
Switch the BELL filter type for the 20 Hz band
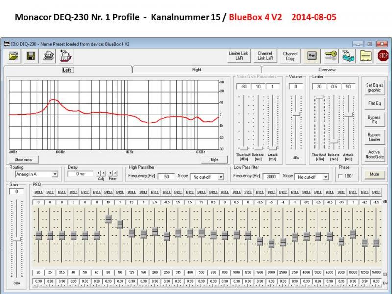39,192
